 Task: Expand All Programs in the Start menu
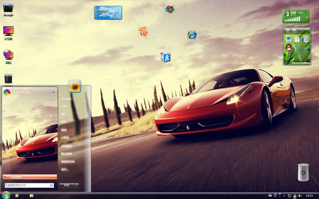[x=30, y=177]
